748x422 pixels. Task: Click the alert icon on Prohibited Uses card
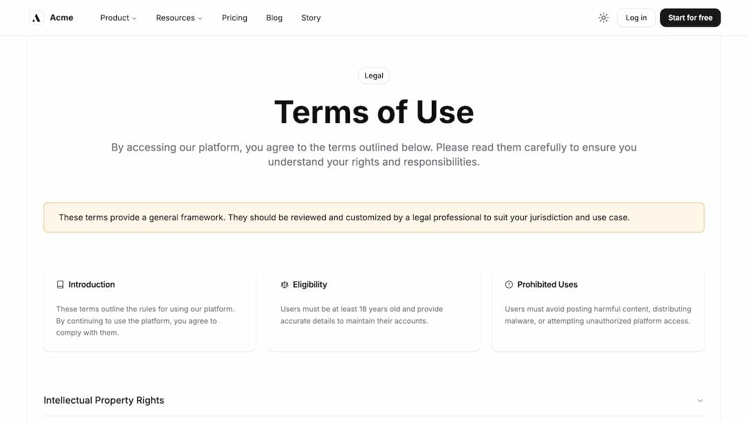coord(508,284)
